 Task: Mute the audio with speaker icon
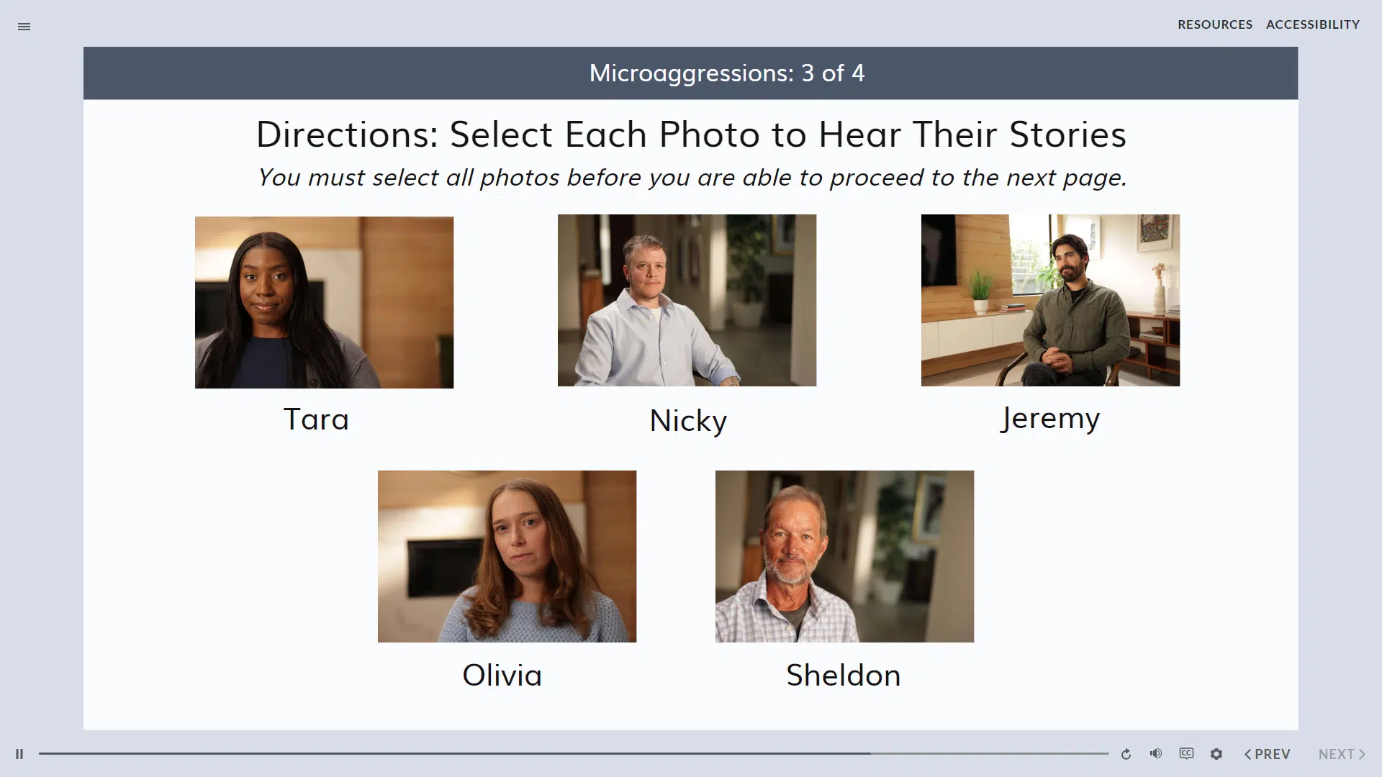pyautogui.click(x=1156, y=753)
